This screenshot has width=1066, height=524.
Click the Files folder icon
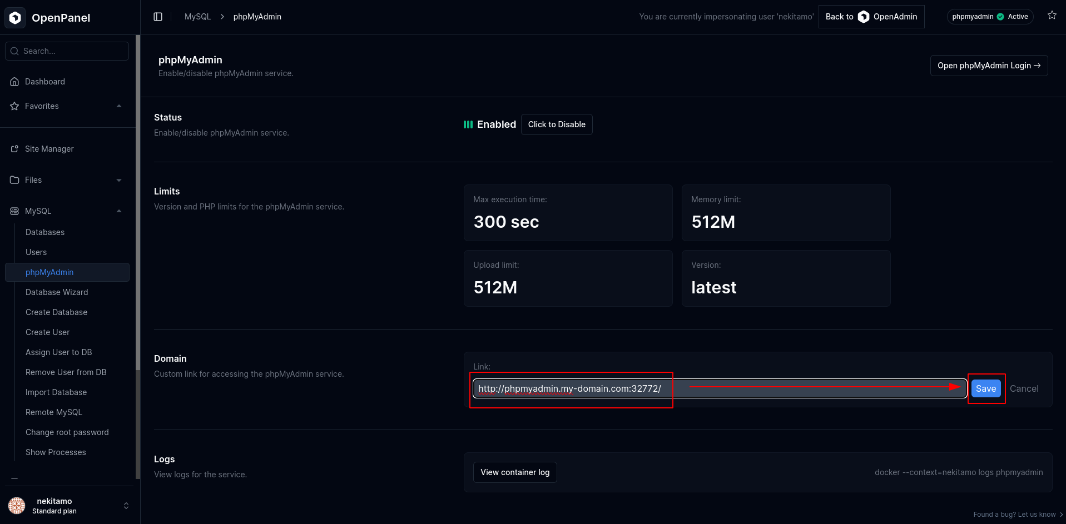[x=14, y=180]
